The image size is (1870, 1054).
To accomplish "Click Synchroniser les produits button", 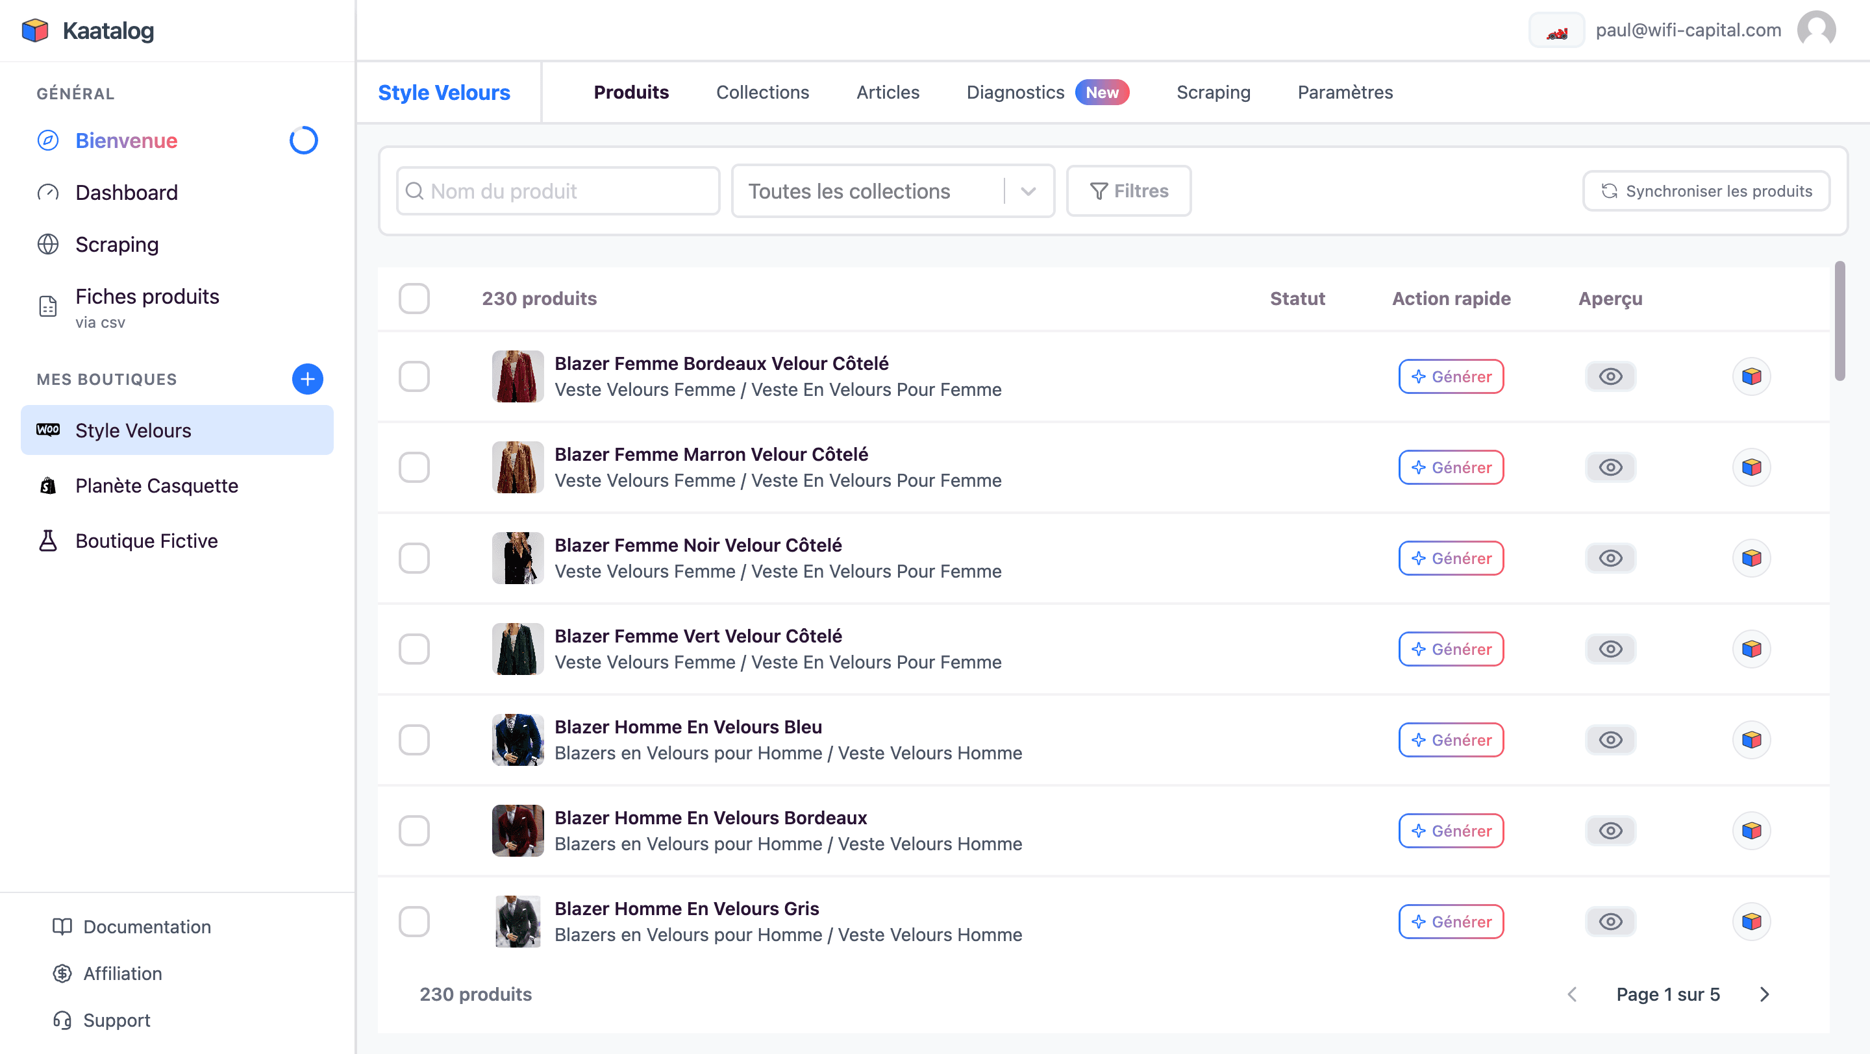I will [1705, 191].
